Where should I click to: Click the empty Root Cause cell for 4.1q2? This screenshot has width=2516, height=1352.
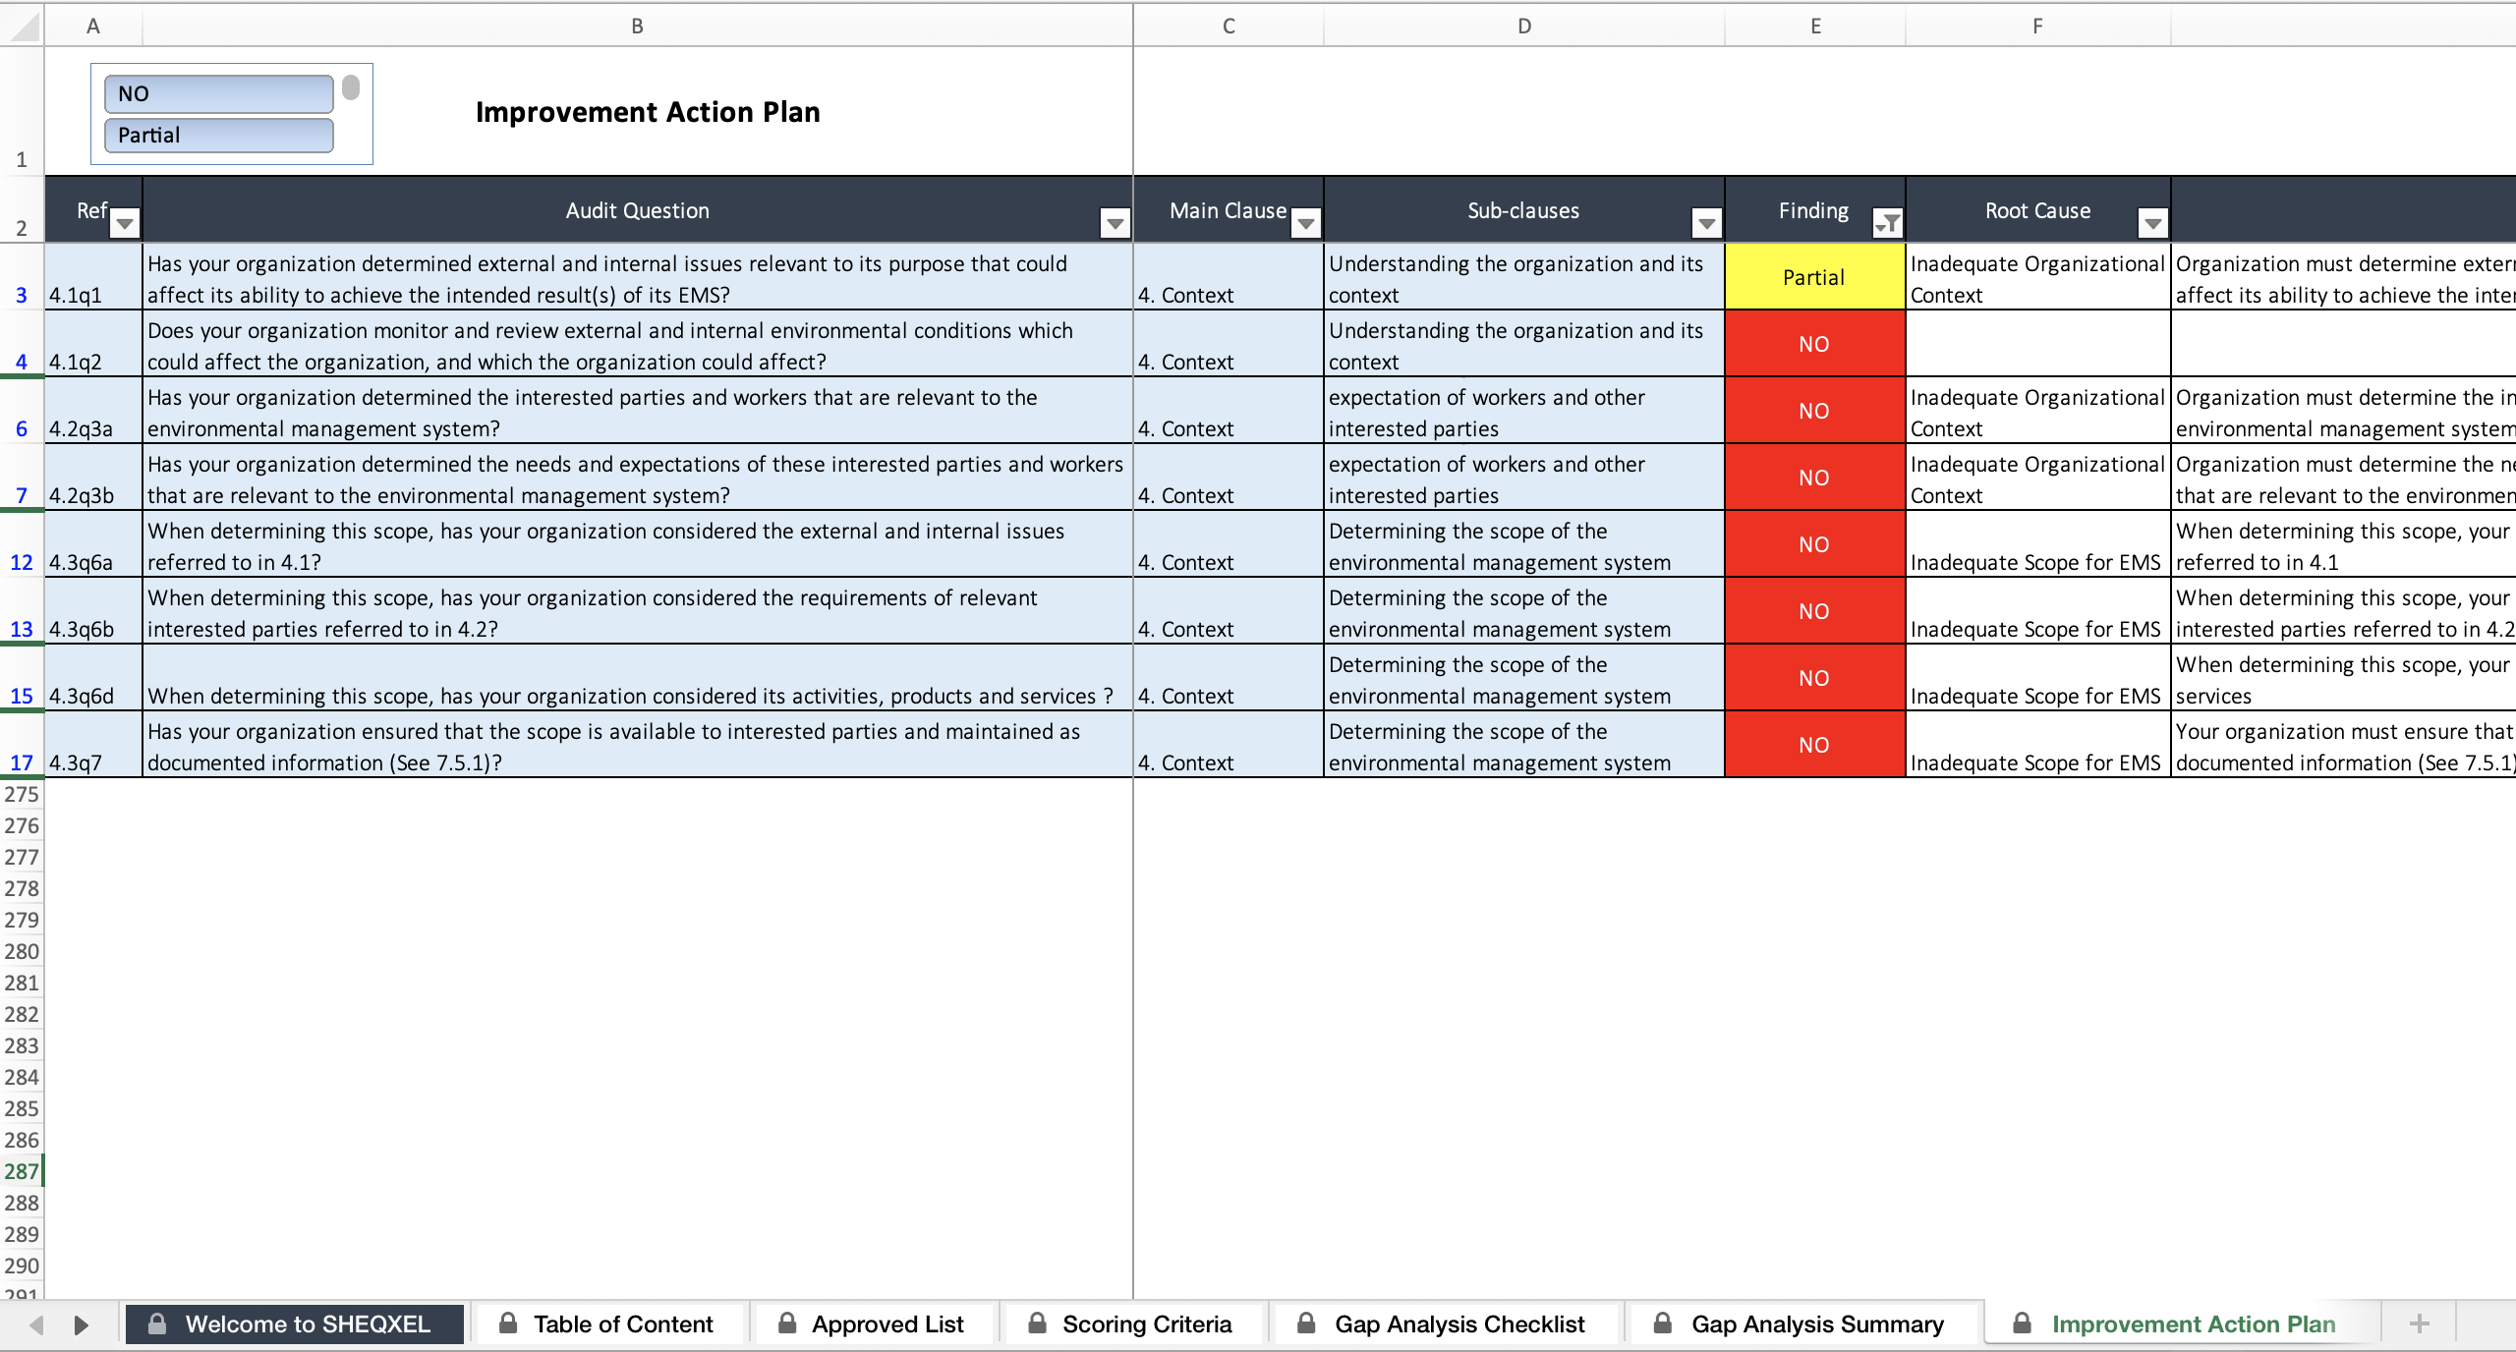[x=2037, y=344]
